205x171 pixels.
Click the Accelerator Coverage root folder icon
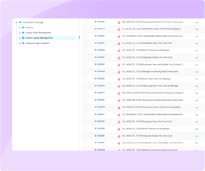20,22
